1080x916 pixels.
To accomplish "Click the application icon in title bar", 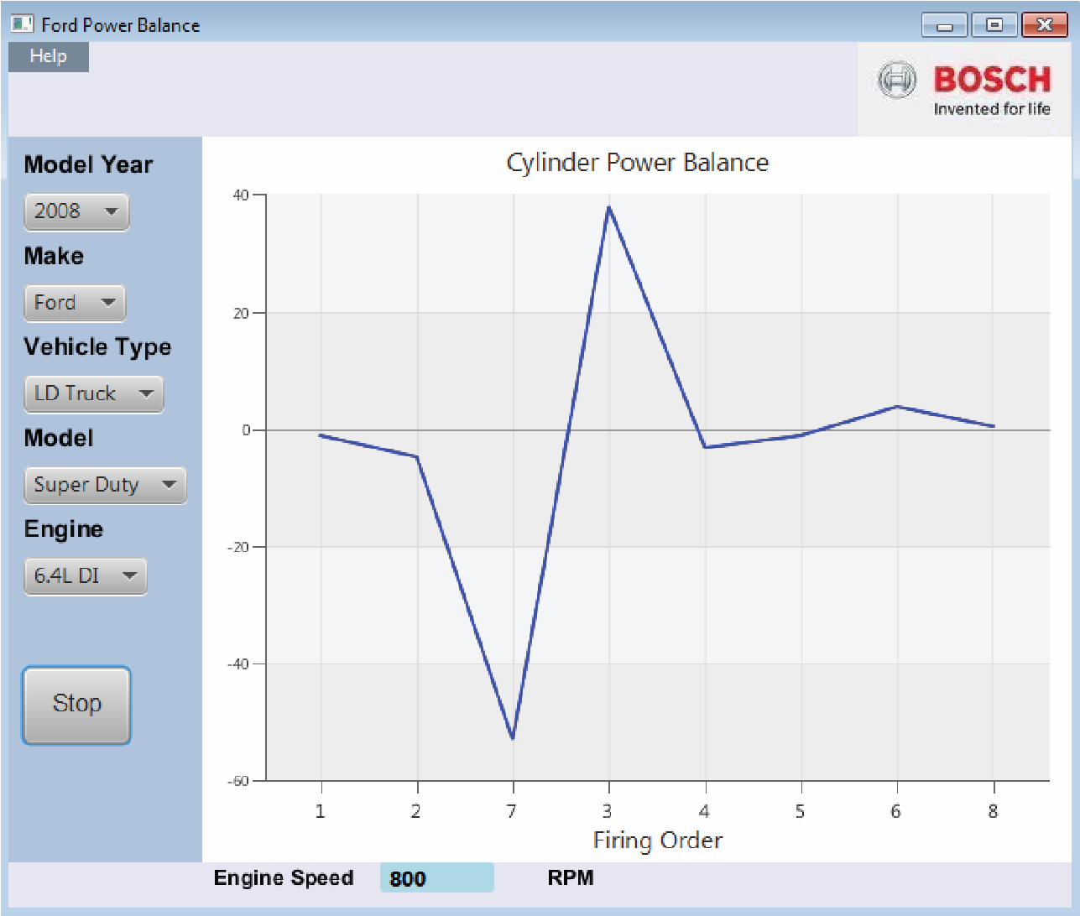I will pyautogui.click(x=22, y=24).
